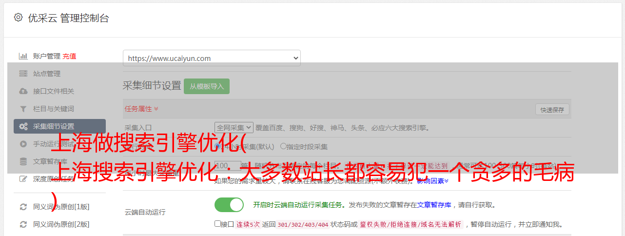625x236 pixels.
Task: Click the refresh icon for 同义词伪原创[2版]
Action: (23, 224)
